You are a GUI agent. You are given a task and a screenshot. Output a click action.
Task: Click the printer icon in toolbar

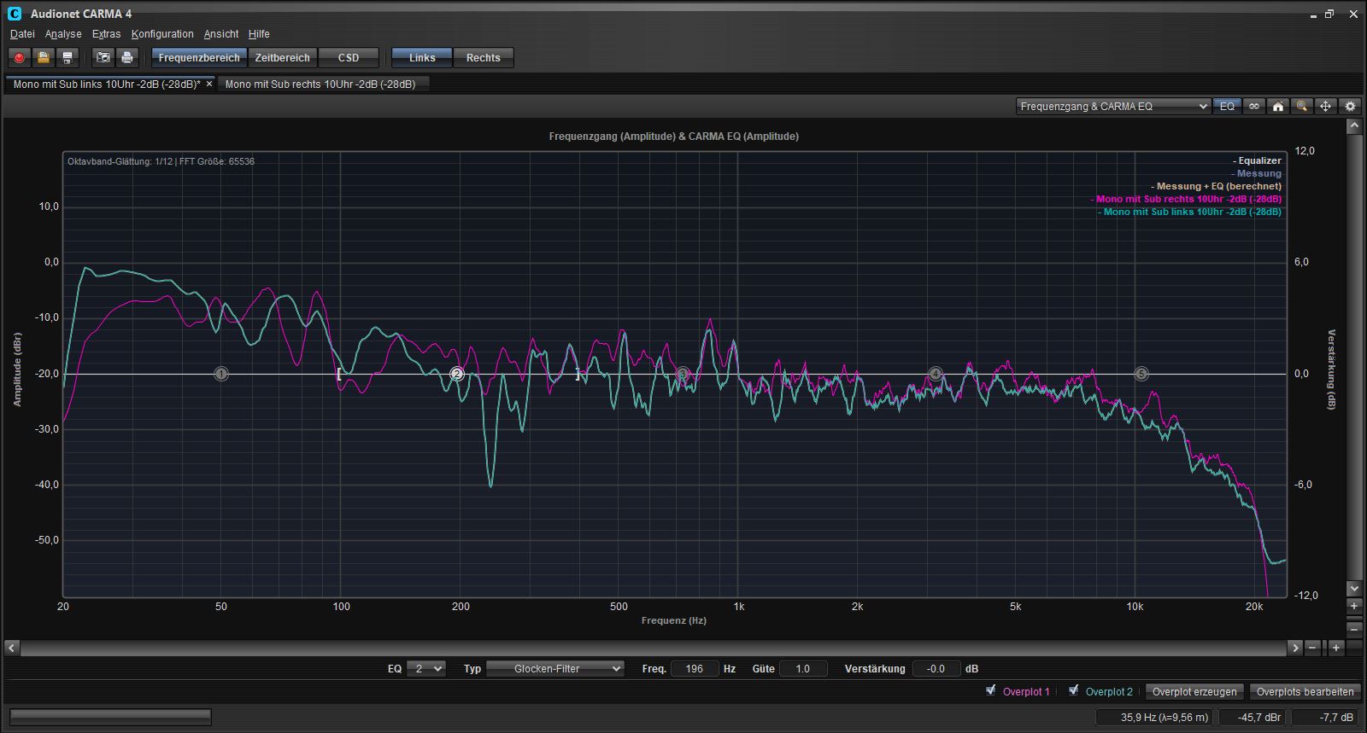click(127, 58)
